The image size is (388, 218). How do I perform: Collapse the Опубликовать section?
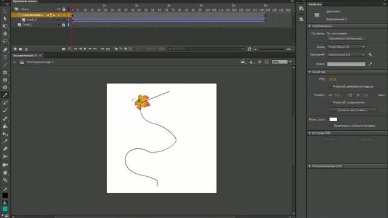pyautogui.click(x=309, y=26)
